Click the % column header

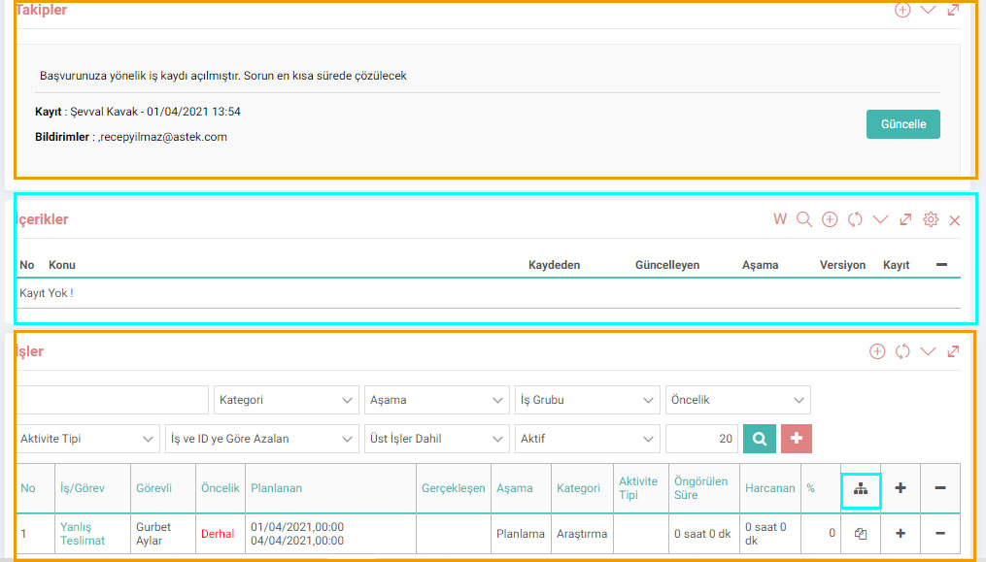(810, 488)
